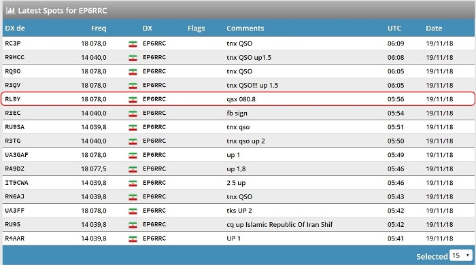The height and width of the screenshot is (265, 476).
Task: Click the 'Latest Spots for EP6RRC' title
Action: coord(63,11)
